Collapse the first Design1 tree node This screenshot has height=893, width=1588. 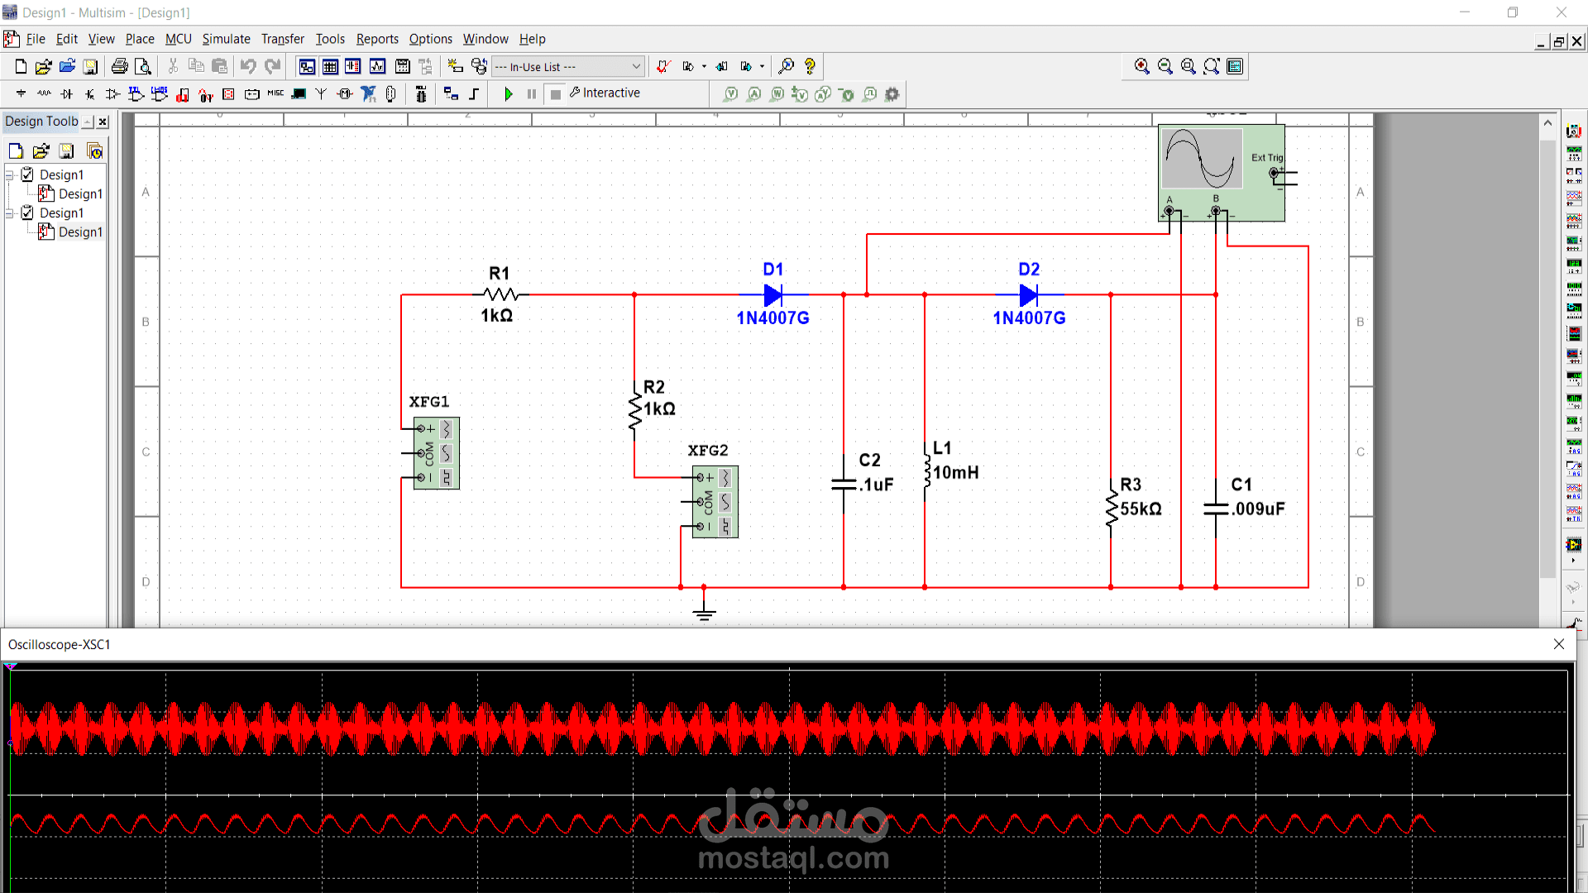10,174
